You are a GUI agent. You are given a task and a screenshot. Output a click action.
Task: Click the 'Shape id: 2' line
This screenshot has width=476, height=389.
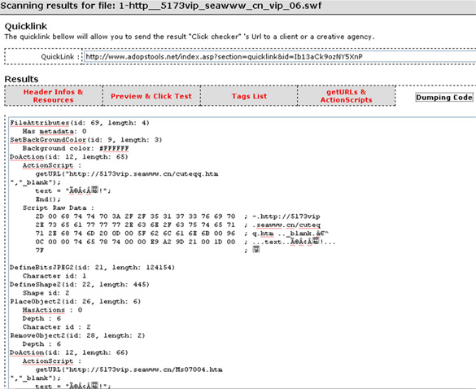46,293
